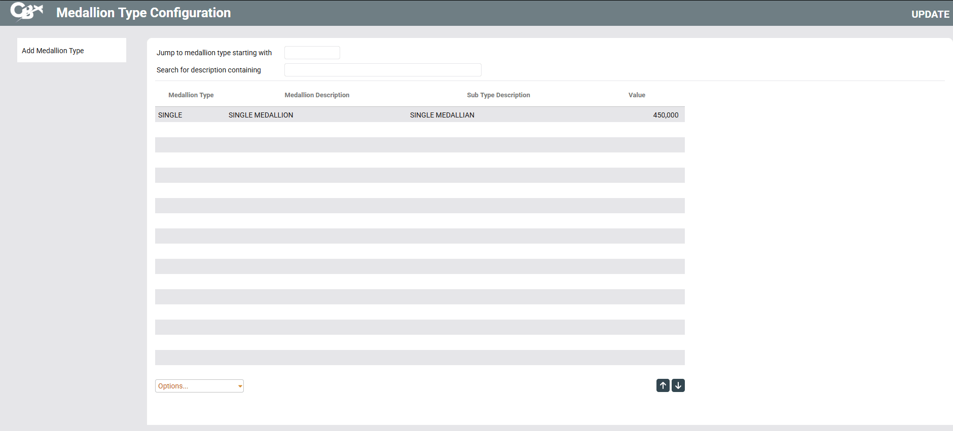Click the 'Jump to medallion type starting with' label
Viewport: 953px width, 431px height.
click(x=214, y=53)
